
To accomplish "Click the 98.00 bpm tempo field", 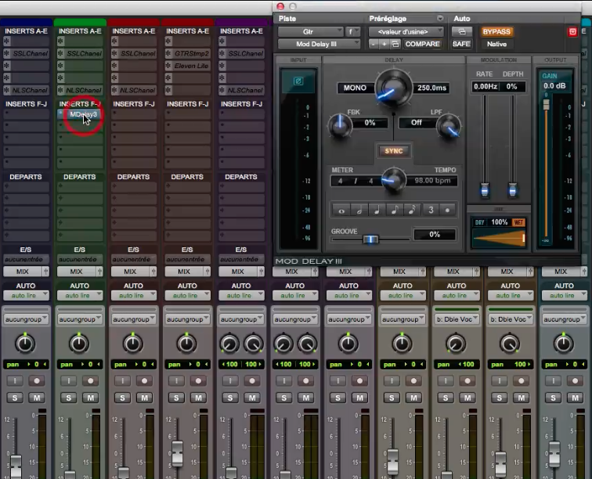I will (432, 181).
